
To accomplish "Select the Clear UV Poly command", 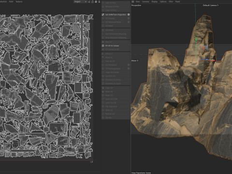I will pyautogui.click(x=116, y=10).
